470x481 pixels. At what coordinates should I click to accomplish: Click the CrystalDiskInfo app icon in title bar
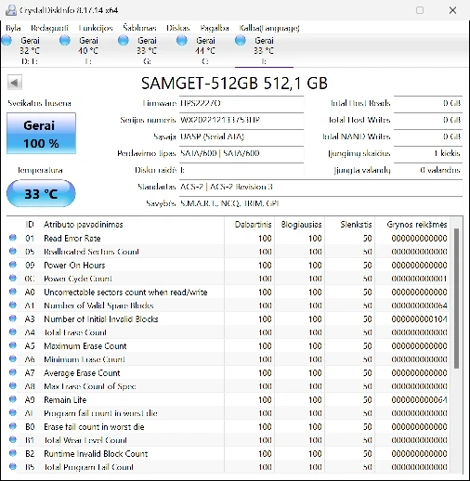point(11,10)
